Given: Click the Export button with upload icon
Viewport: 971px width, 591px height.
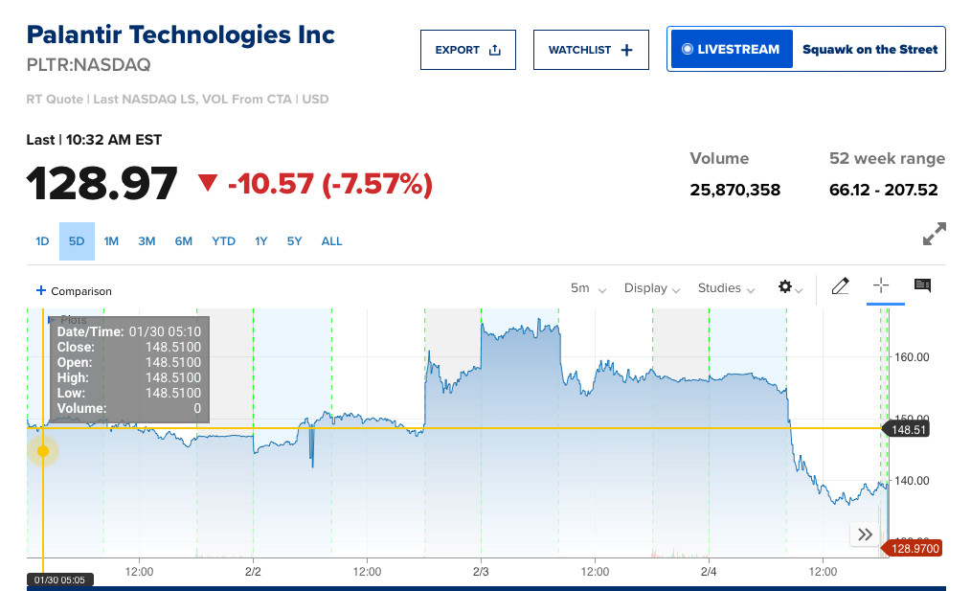Looking at the screenshot, I should pos(467,50).
